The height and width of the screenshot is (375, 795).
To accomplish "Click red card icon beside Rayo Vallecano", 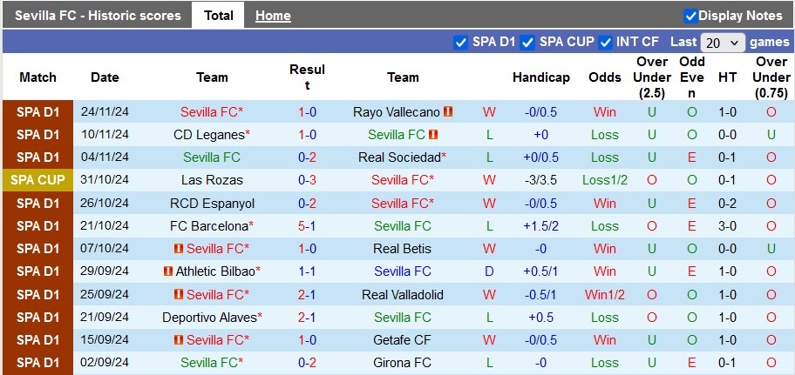I will coord(448,111).
